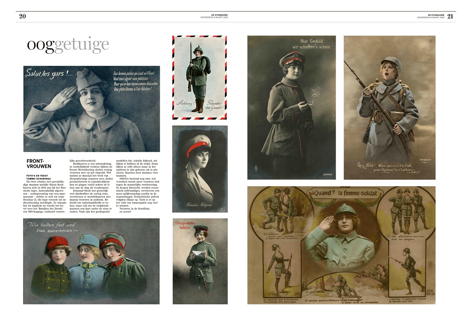Click the date 'DONDERDAG 8 MAART 2018' on page 20
472x330 pixels.
214,18
